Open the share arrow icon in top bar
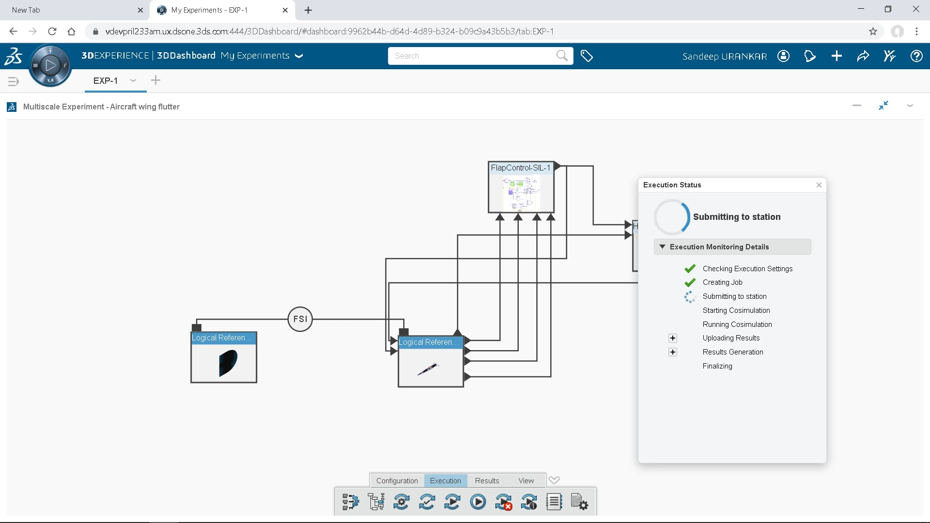 tap(863, 56)
